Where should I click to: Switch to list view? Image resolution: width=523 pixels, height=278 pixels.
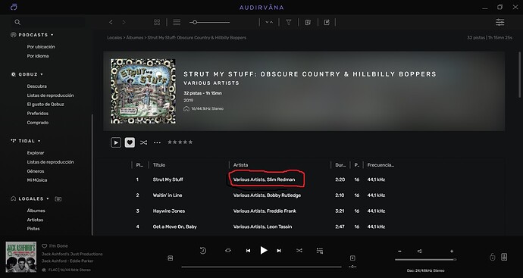tap(177, 22)
